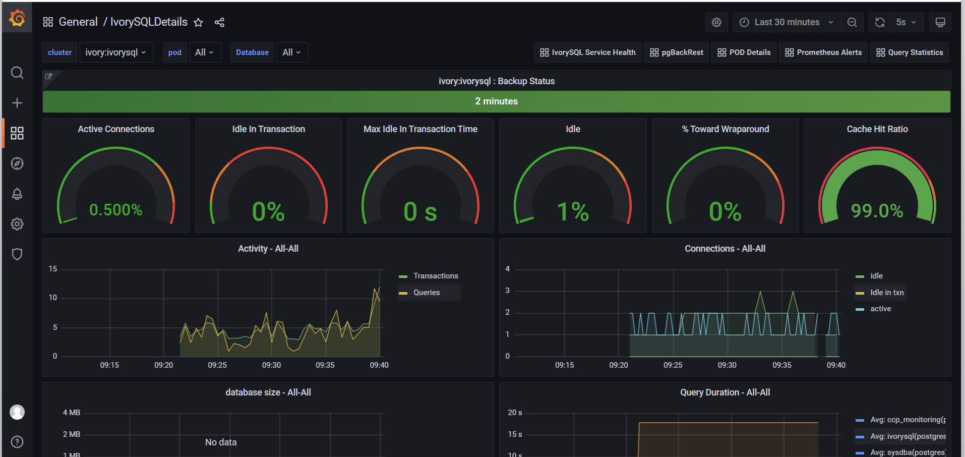This screenshot has height=457, width=965.
Task: Toggle the Transactions series in Activity legend
Action: point(436,276)
